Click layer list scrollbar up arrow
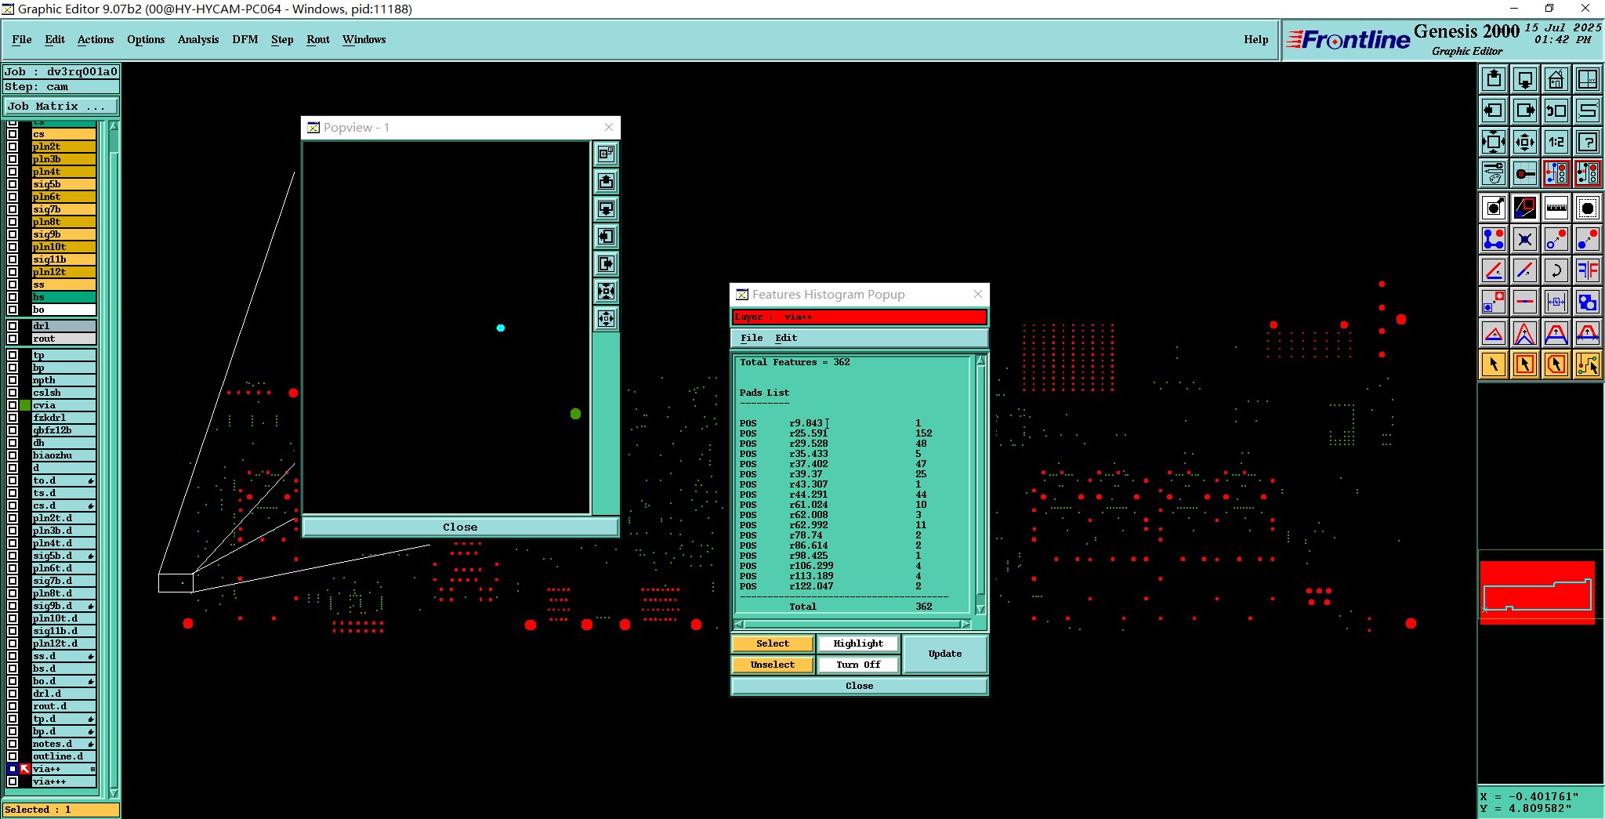 pyautogui.click(x=114, y=126)
